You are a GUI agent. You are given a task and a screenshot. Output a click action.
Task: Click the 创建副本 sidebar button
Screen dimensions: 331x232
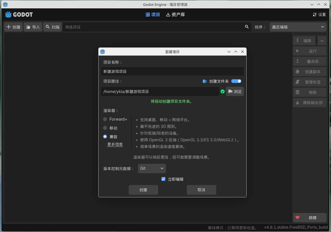click(x=310, y=72)
